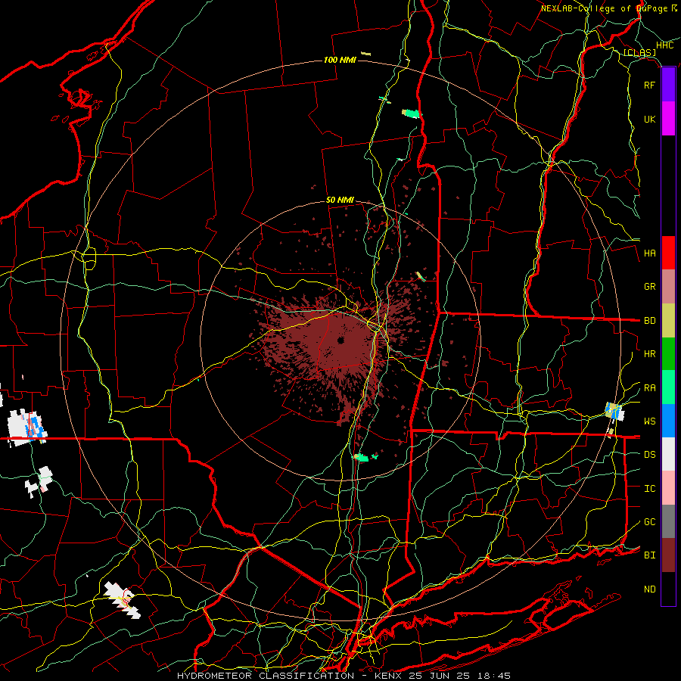The height and width of the screenshot is (681, 681).
Task: Click the ND legend label
Action: pos(649,589)
